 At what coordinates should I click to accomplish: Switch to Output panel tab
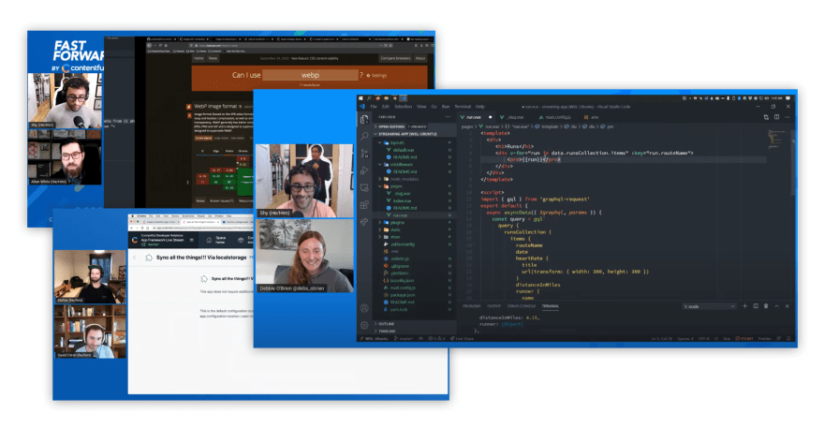pyautogui.click(x=494, y=306)
